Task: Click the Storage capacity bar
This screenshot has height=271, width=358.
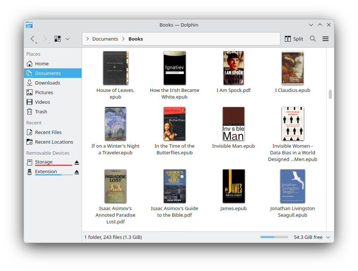Action: point(54,165)
